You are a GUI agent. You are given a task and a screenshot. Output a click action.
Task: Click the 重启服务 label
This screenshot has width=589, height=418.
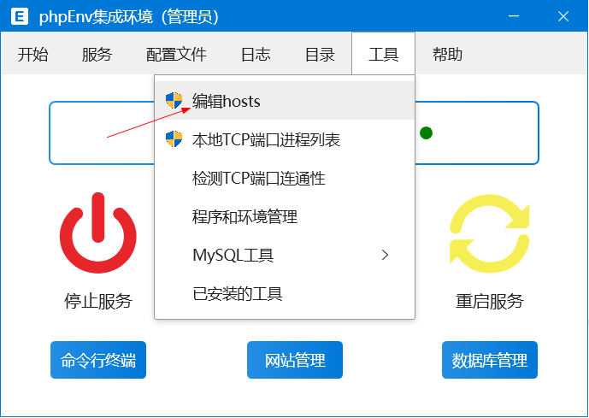coord(490,301)
